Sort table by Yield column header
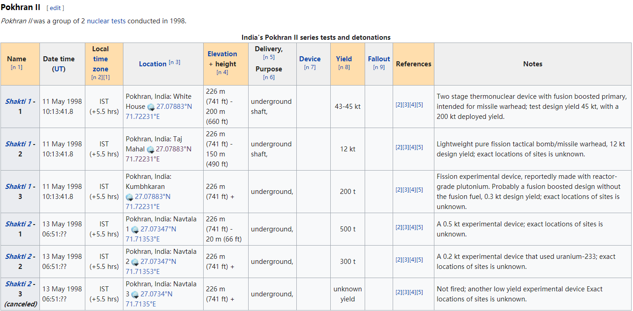 click(x=344, y=59)
